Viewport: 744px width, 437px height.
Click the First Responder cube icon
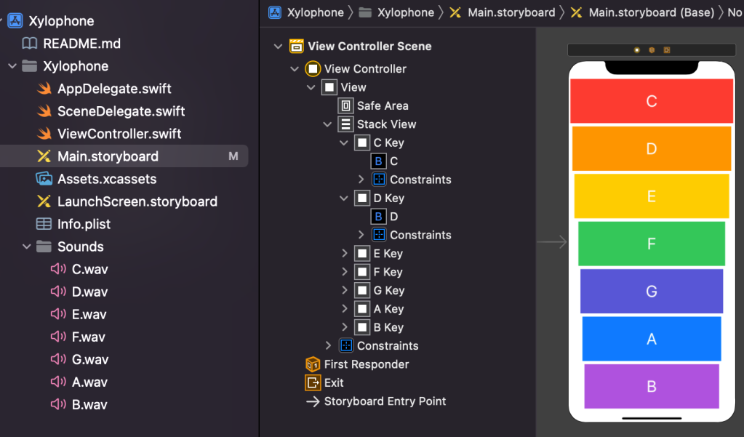313,364
